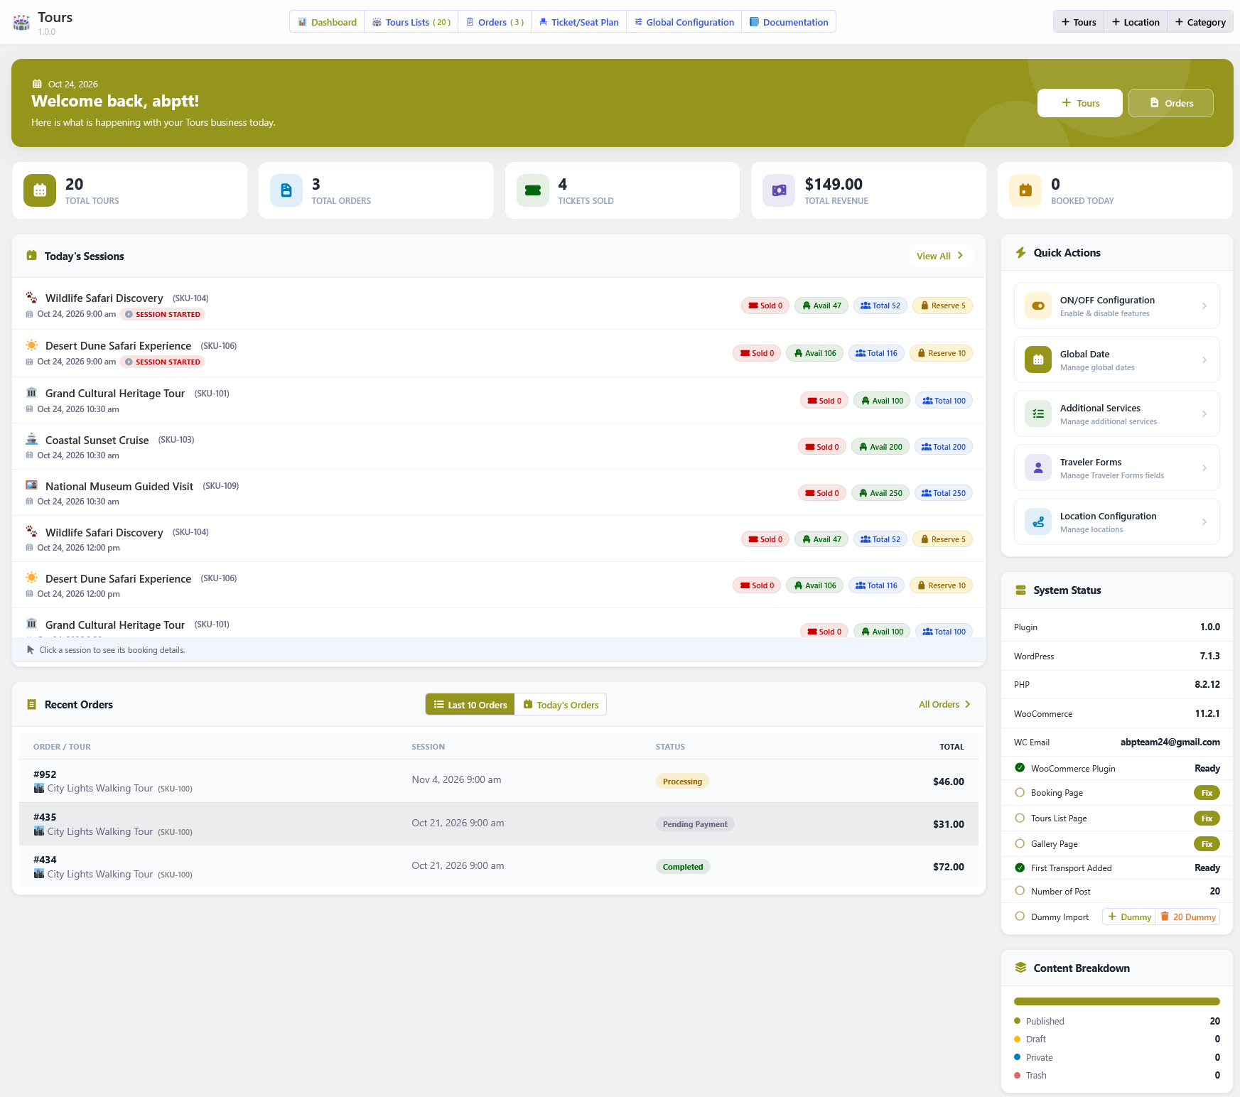Click the green check for First Transport Added
The width and height of the screenshot is (1240, 1097).
tap(1020, 868)
